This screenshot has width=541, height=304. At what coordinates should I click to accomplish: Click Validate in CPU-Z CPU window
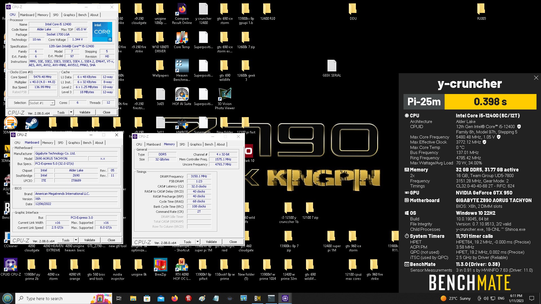[85, 112]
